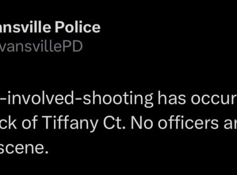The image size is (237, 175).
Task: Select the word "Tiffany" in the tweet
Action: point(70,123)
